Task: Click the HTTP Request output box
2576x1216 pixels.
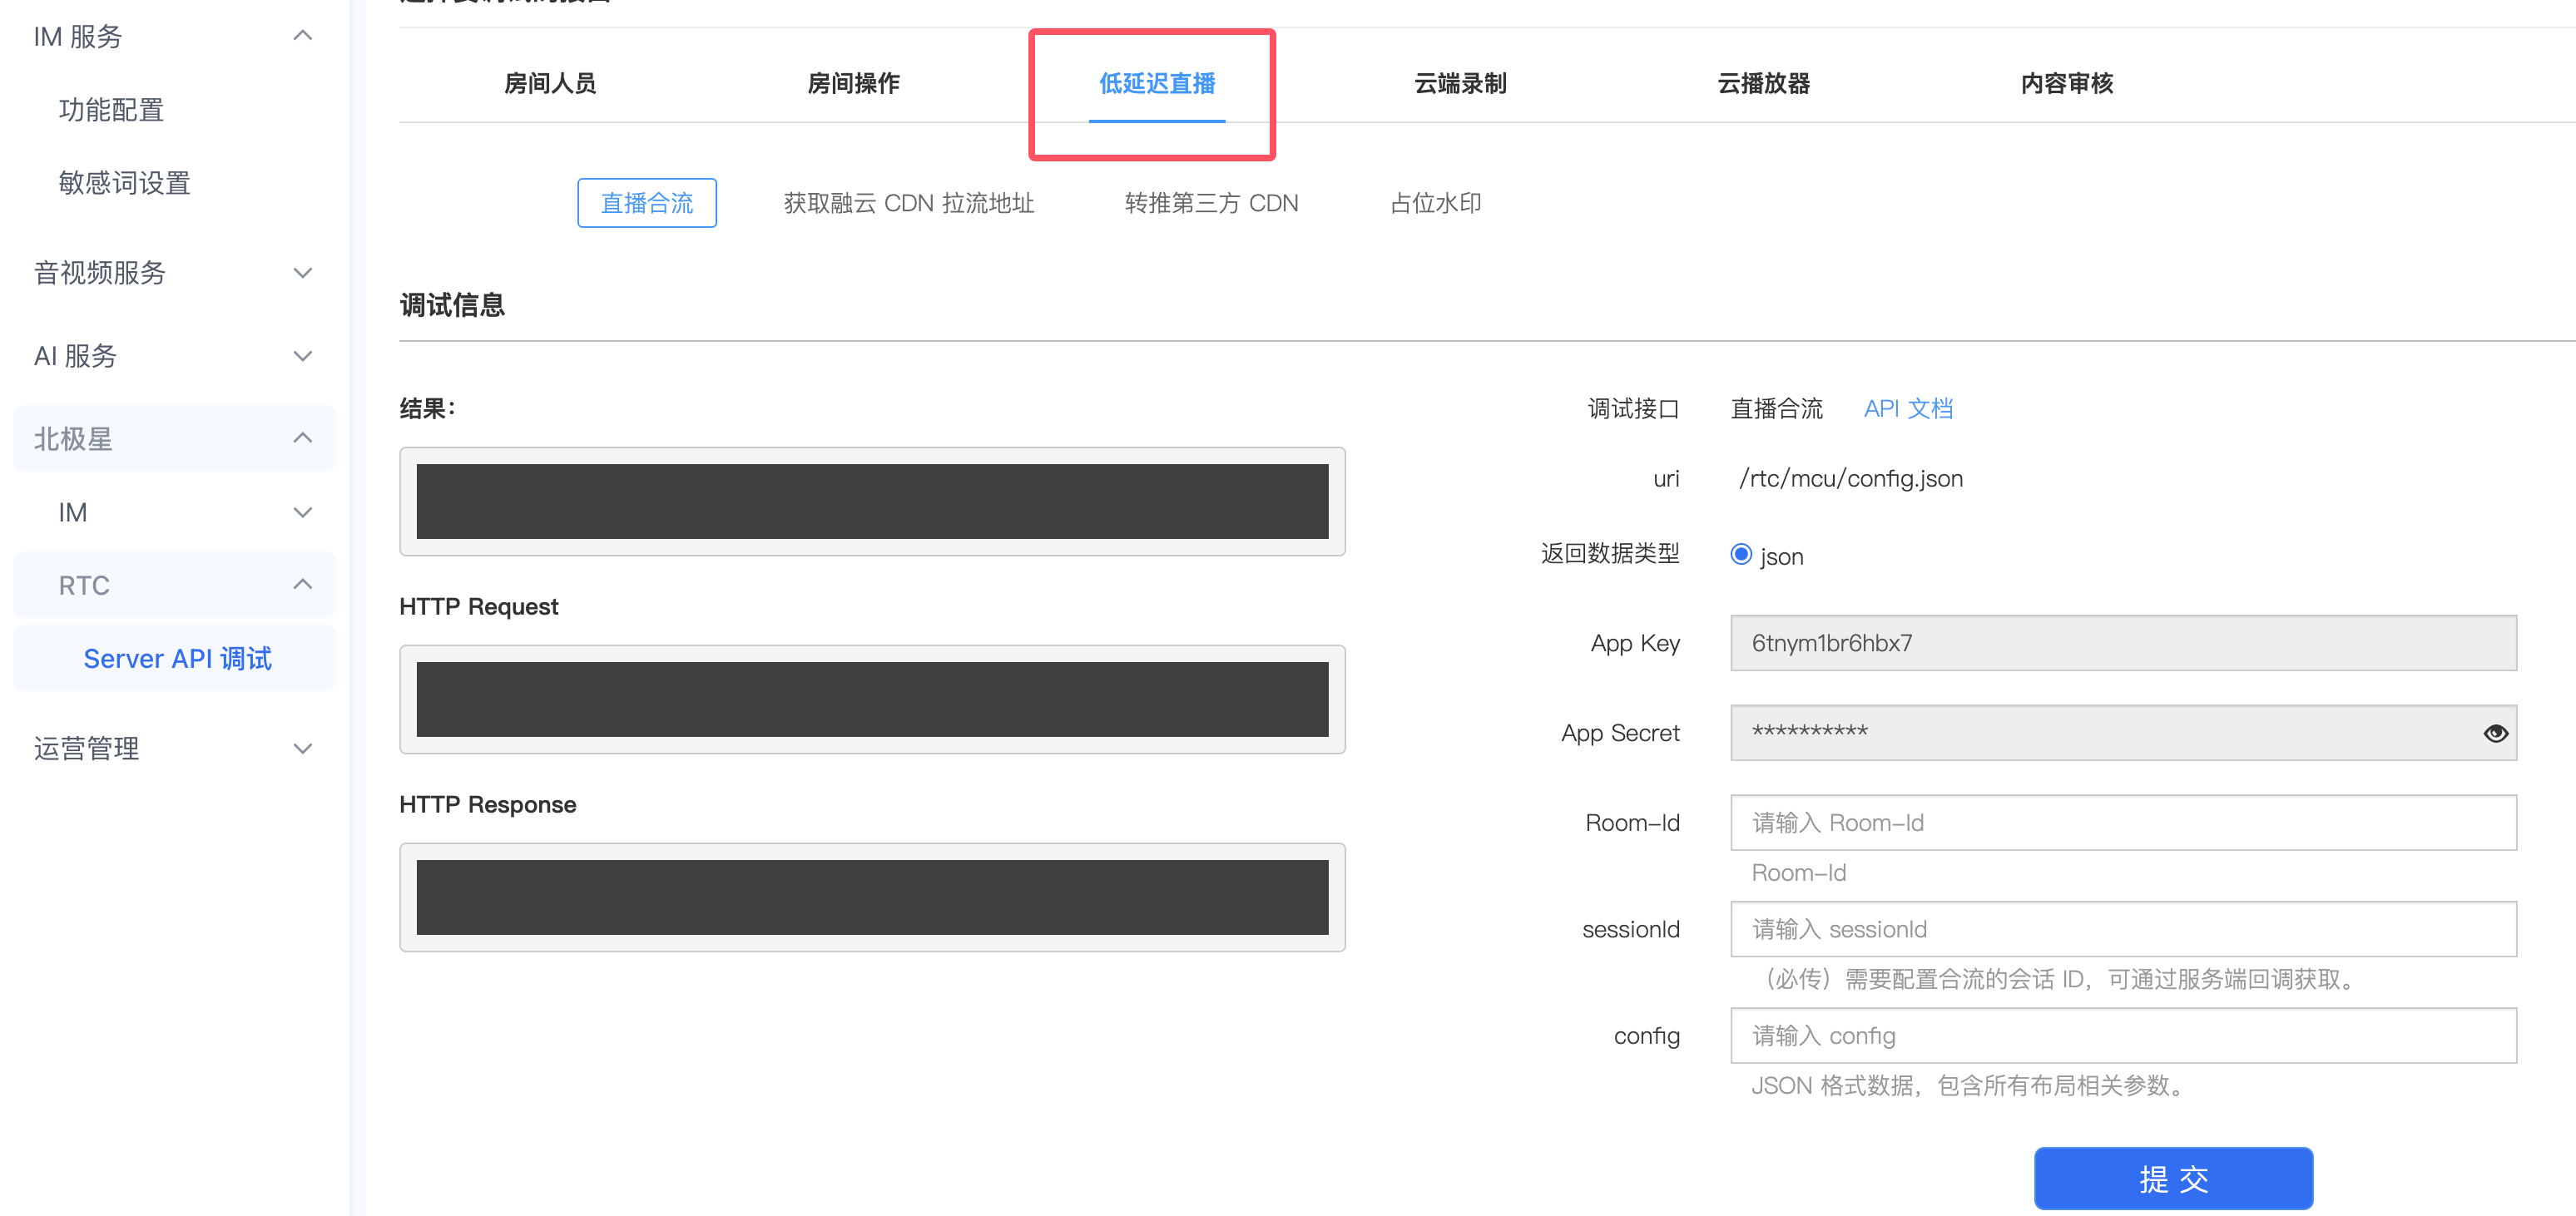Action: click(872, 699)
